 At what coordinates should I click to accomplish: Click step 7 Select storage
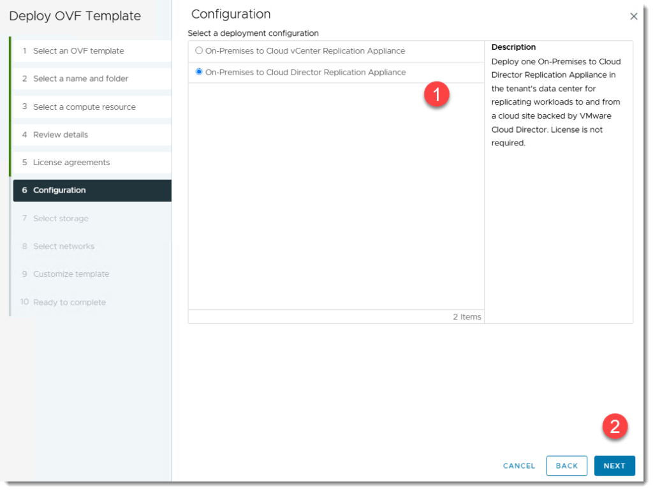coord(61,219)
